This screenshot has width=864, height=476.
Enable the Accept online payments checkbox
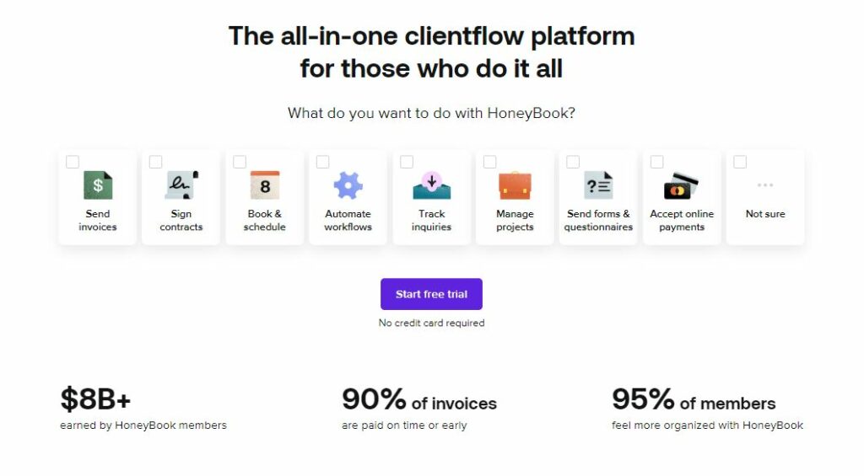pyautogui.click(x=656, y=162)
